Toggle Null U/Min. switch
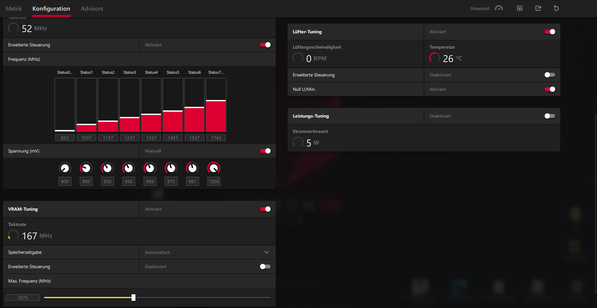This screenshot has height=308, width=597. coord(550,89)
